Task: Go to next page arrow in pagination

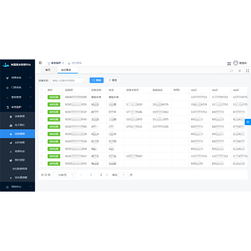Action: click(107, 175)
